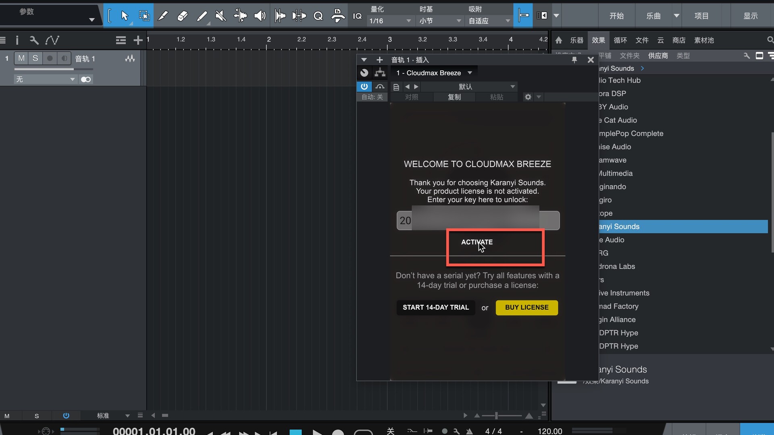Open the plugin routing icon
This screenshot has height=435, width=774.
379,72
